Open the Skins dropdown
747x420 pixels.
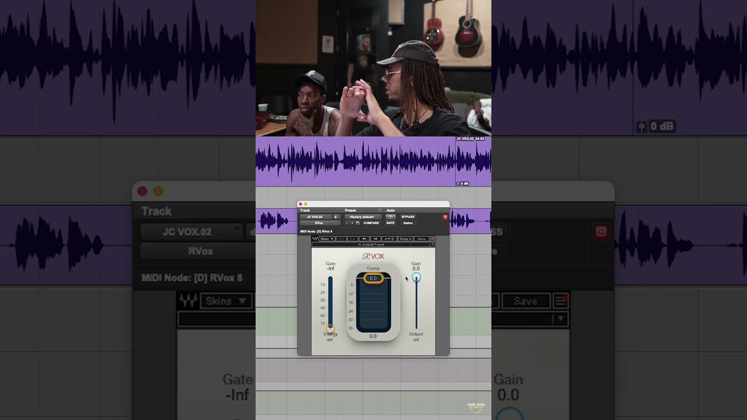coord(327,239)
